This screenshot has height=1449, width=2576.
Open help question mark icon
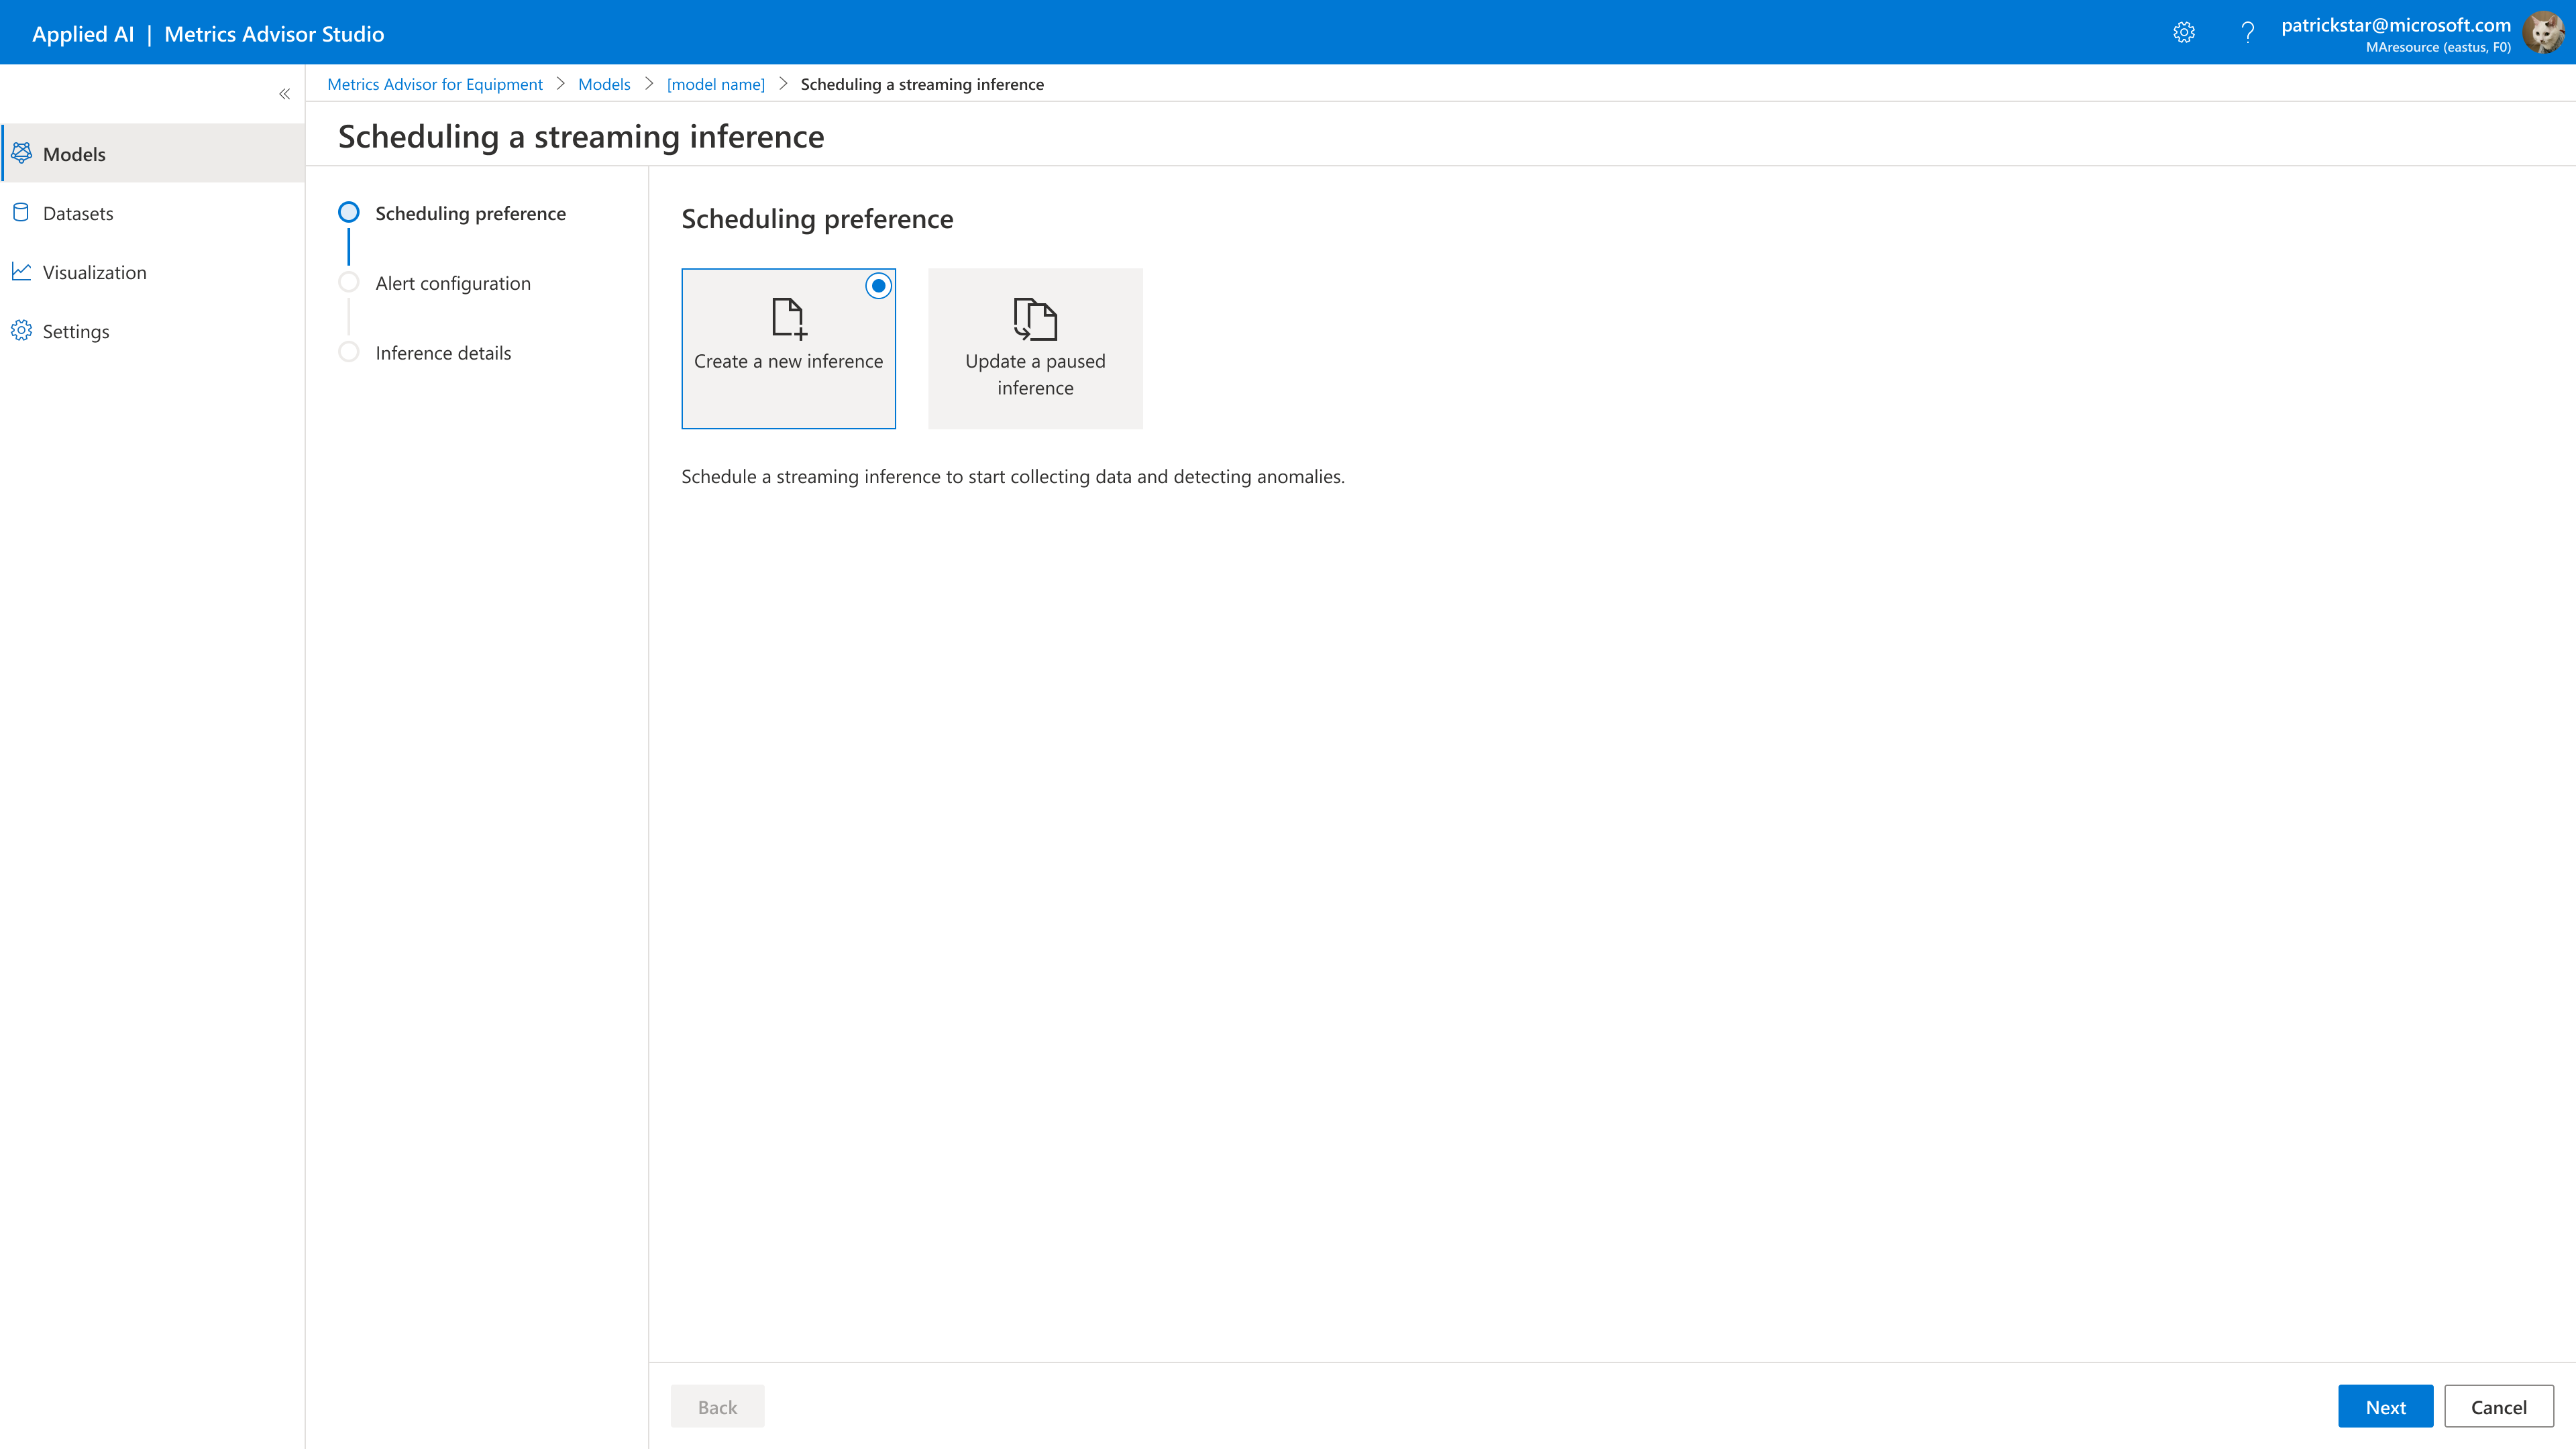click(x=2247, y=33)
